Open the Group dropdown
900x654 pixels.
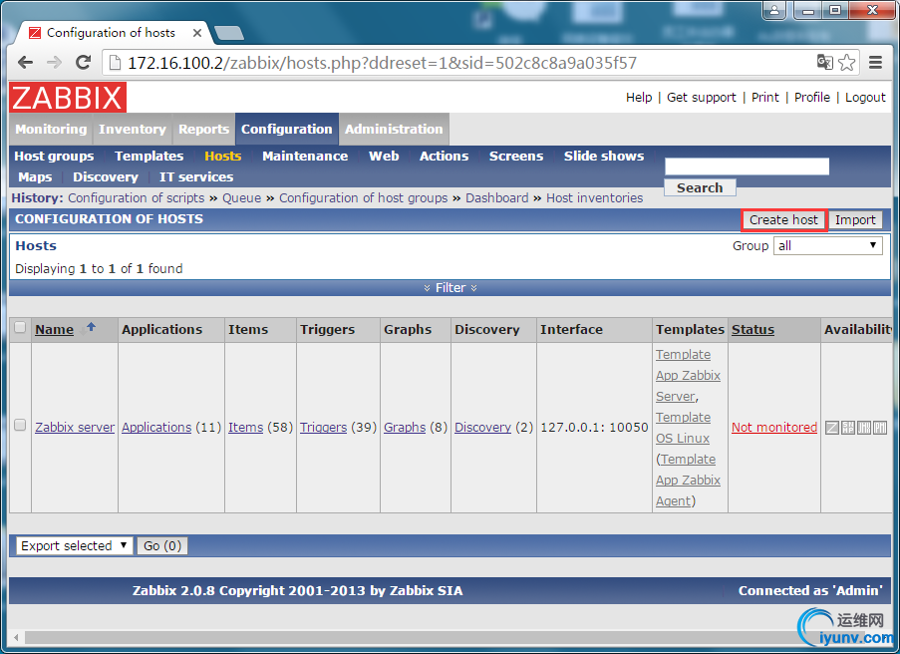[x=827, y=246]
